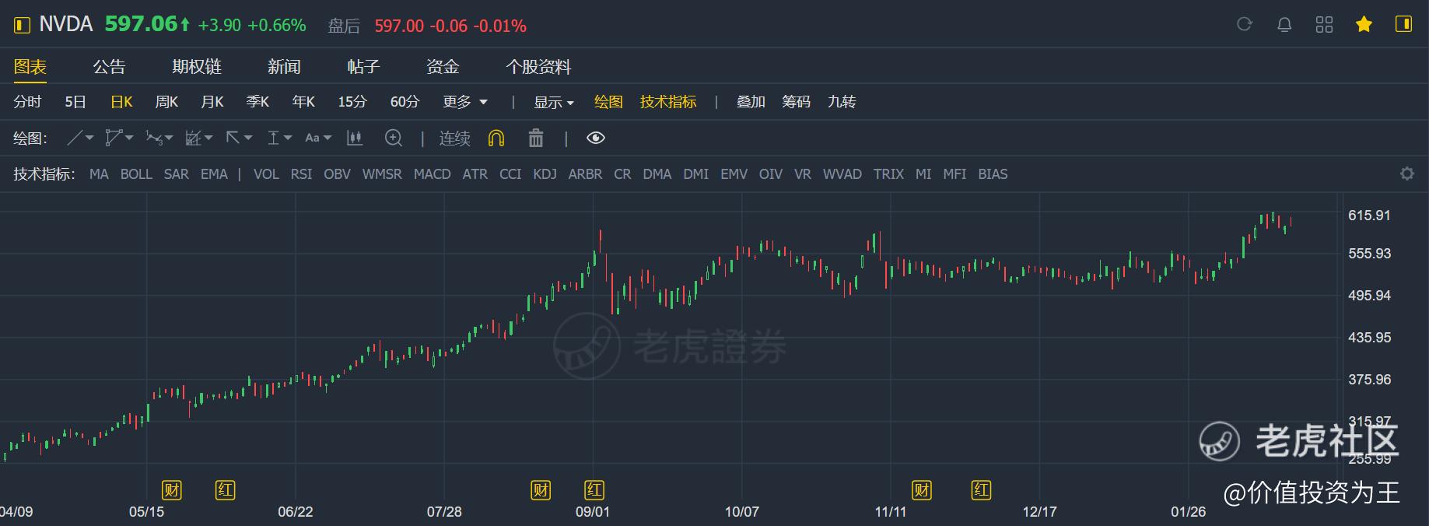Select the range measure tool
The image size is (1429, 526).
pyautogui.click(x=273, y=138)
